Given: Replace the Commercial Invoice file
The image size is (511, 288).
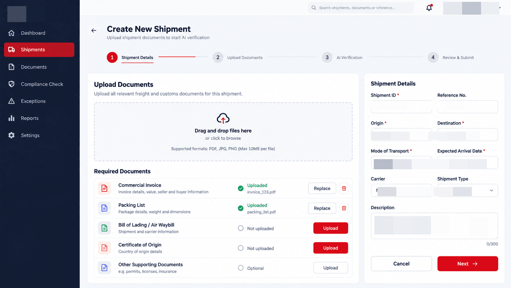Looking at the screenshot, I should (x=322, y=189).
